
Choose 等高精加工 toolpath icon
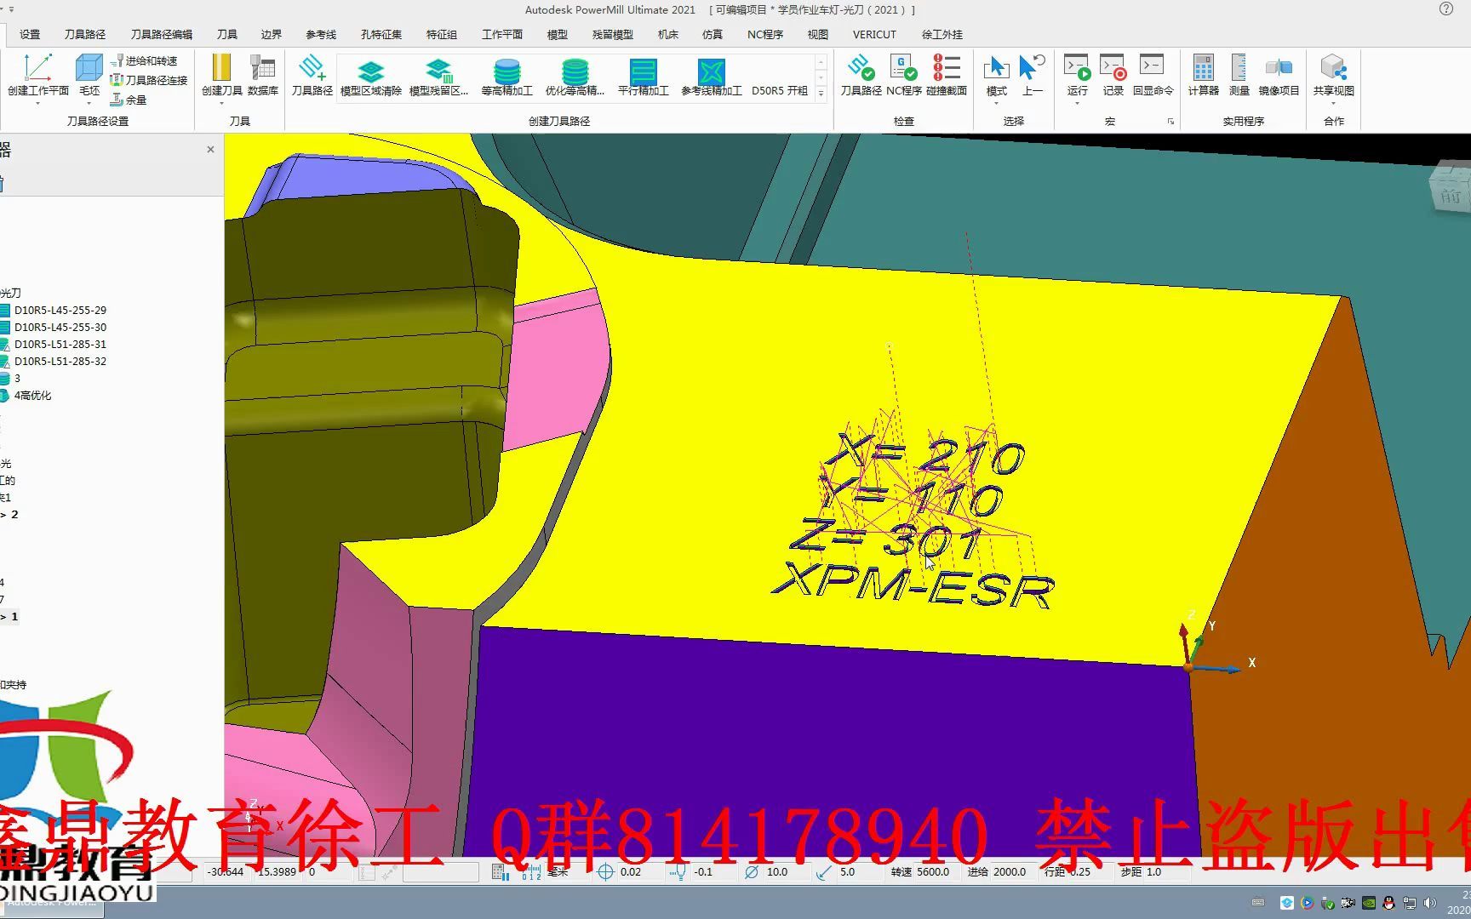(x=507, y=77)
